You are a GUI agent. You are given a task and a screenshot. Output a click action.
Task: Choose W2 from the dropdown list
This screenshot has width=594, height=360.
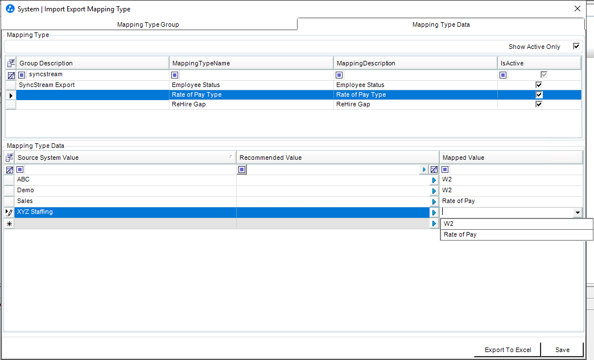[x=517, y=224]
